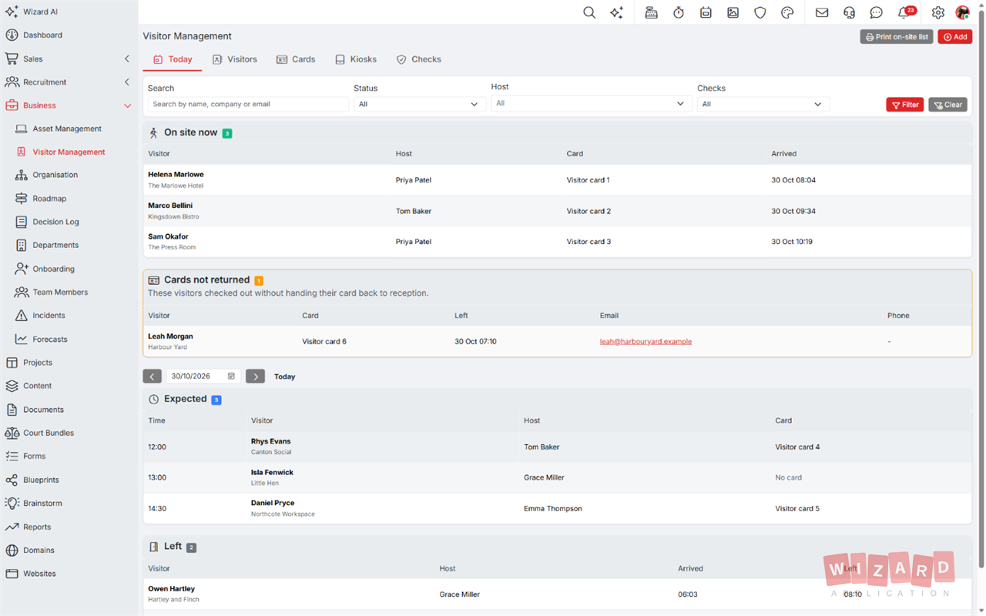Viewport: 986px width, 616px height.
Task: Open Decision Log in the sidebar
Action: 55,222
